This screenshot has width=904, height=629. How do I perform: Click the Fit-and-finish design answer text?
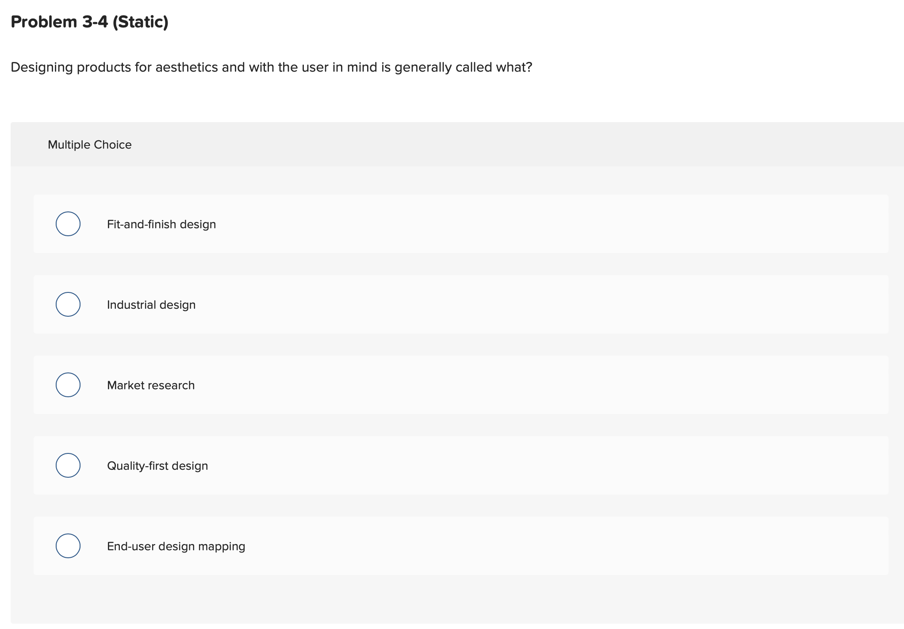[x=161, y=224]
